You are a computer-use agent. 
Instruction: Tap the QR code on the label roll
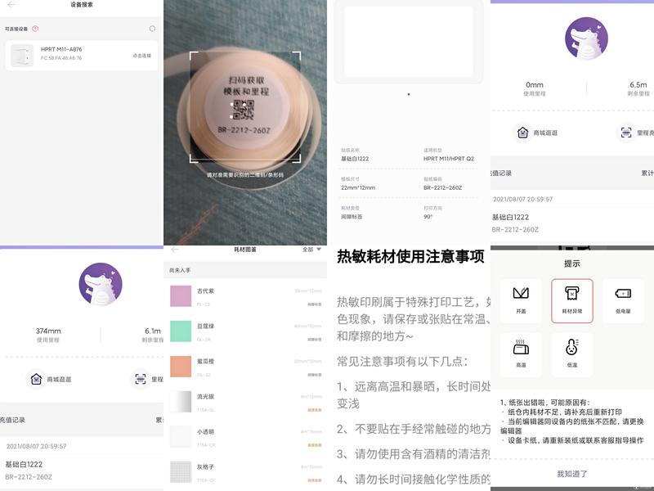pyautogui.click(x=243, y=110)
